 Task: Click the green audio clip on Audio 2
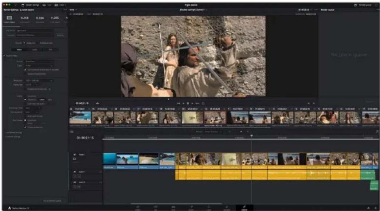(x=374, y=185)
